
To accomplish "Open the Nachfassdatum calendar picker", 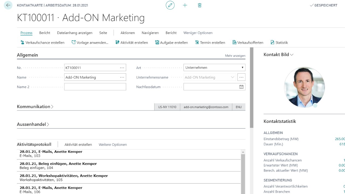I will (241, 87).
